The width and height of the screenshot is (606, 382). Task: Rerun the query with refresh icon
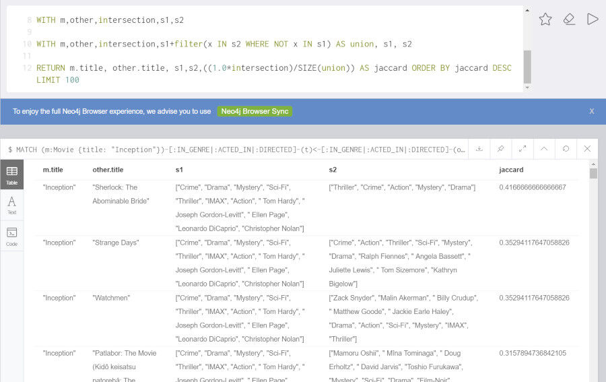click(566, 149)
